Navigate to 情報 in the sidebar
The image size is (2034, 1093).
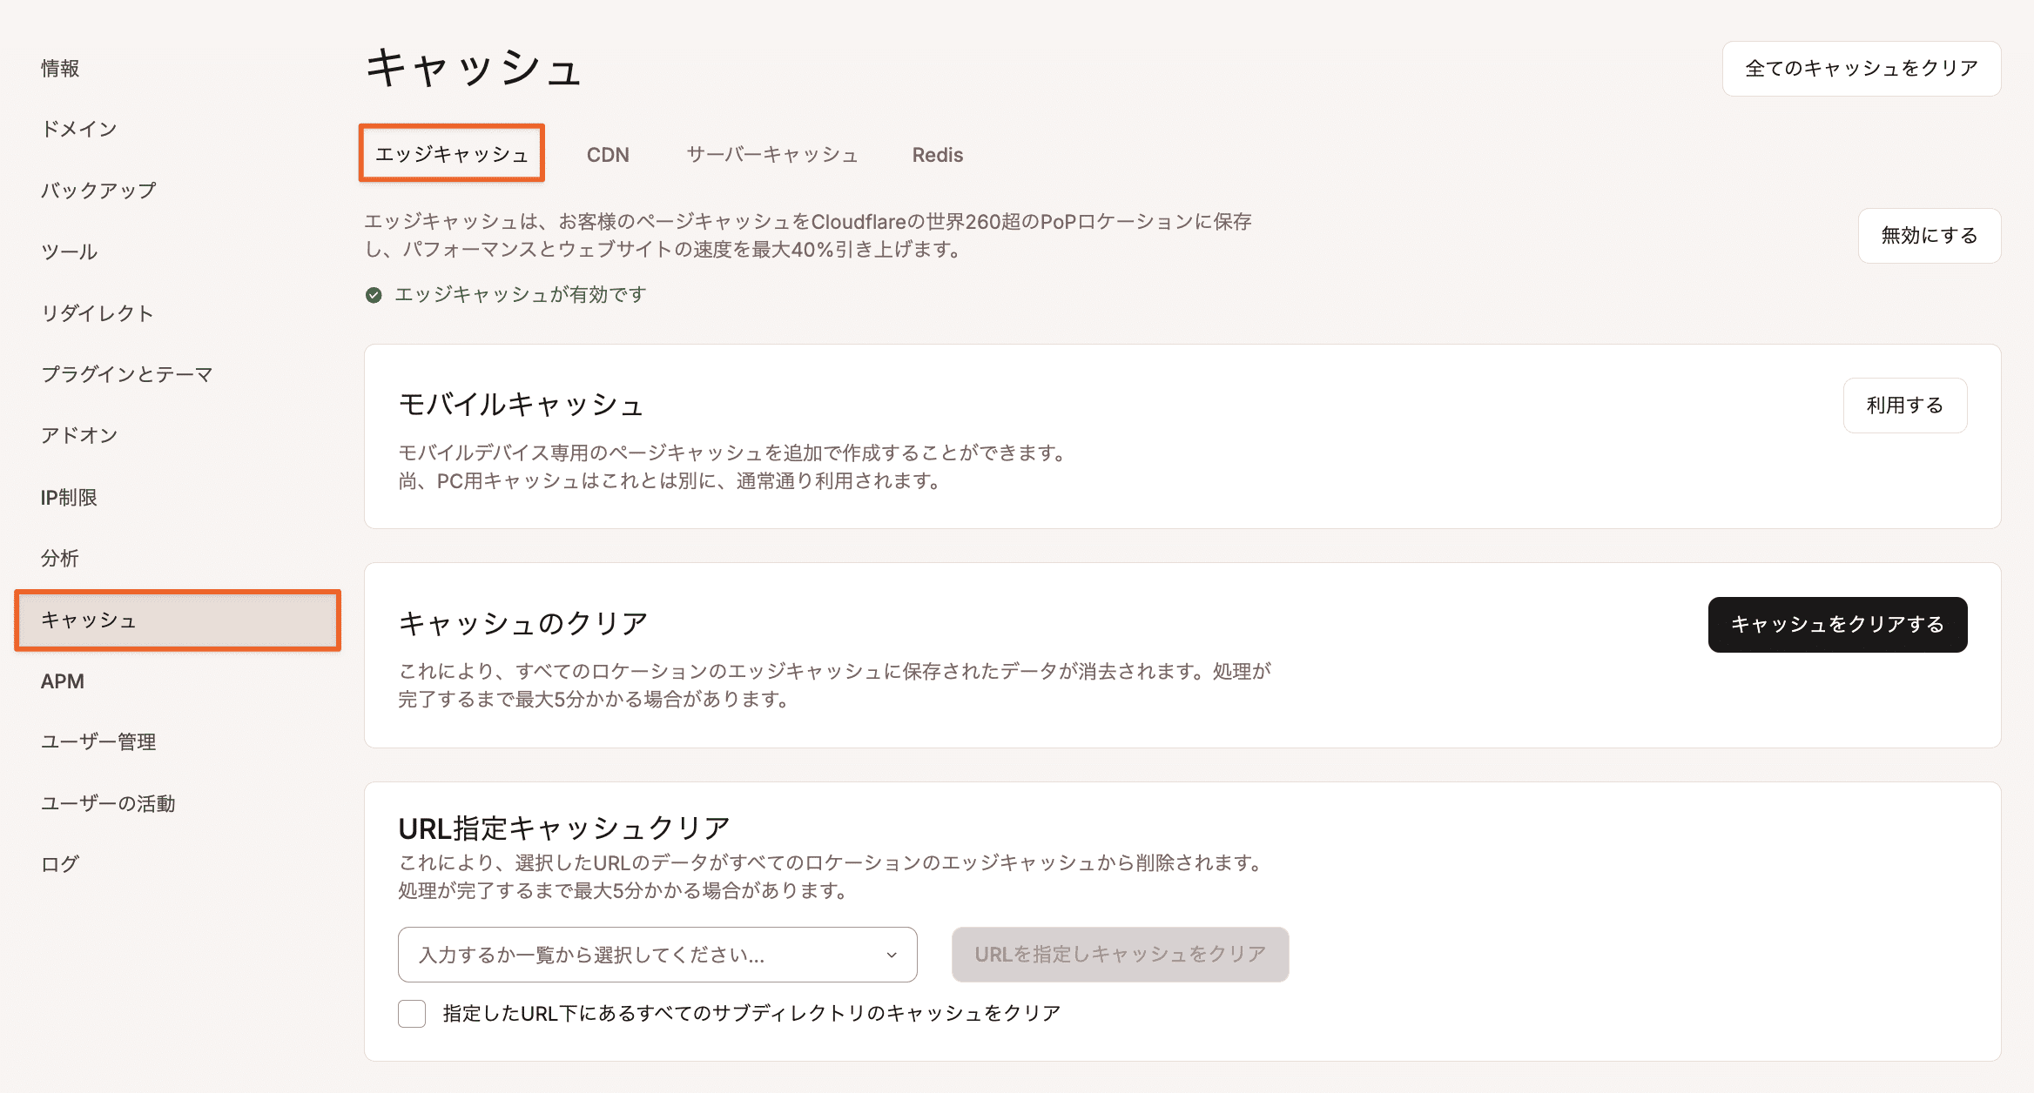tap(59, 68)
